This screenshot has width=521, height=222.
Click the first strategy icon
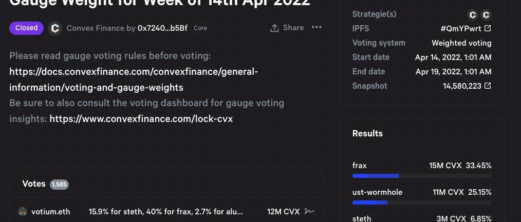point(473,15)
